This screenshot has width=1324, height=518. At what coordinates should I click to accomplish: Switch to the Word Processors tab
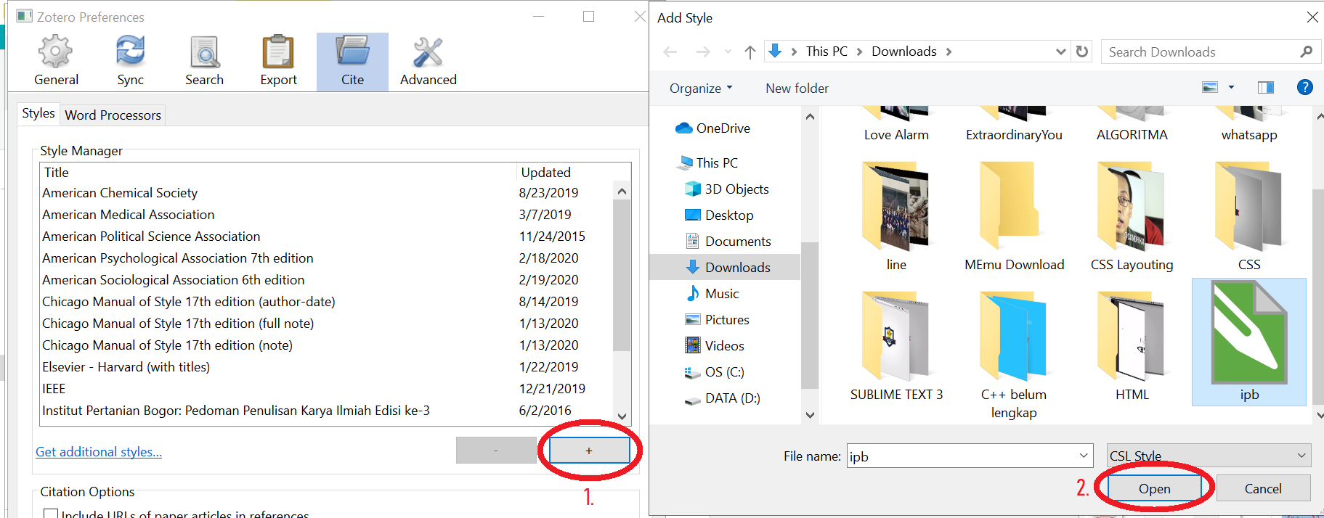pos(113,115)
